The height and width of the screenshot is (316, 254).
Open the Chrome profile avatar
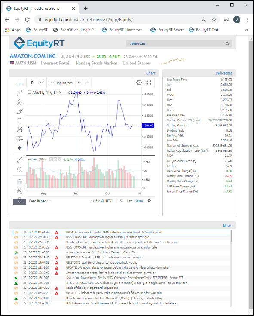(237, 20)
